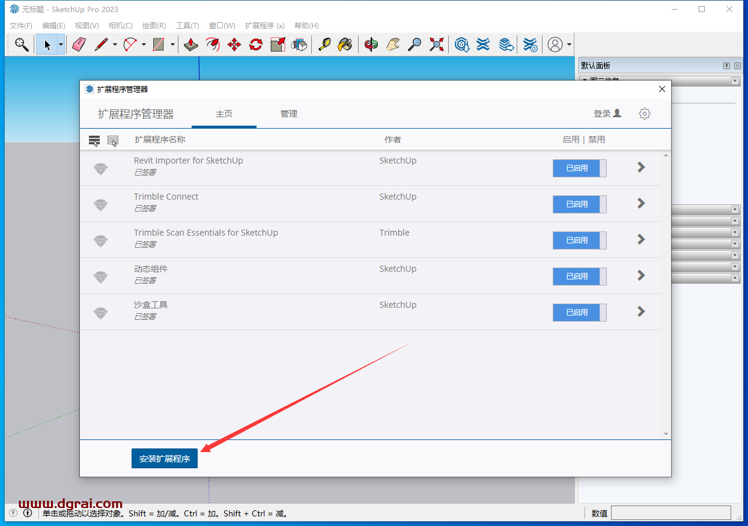This screenshot has height=526, width=748.
Task: Expand Revit Importer for SketchUp details chevron
Action: point(641,167)
